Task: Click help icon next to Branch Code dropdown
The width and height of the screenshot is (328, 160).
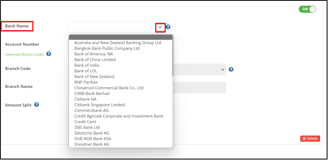Action: (x=231, y=69)
